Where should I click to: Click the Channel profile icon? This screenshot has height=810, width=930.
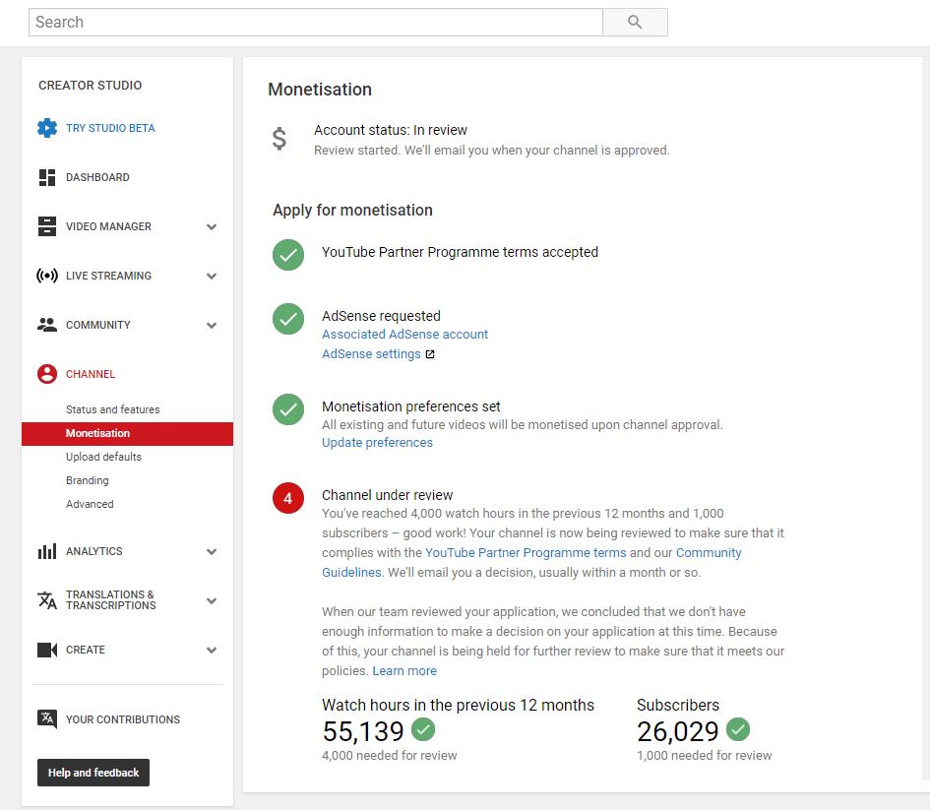47,374
